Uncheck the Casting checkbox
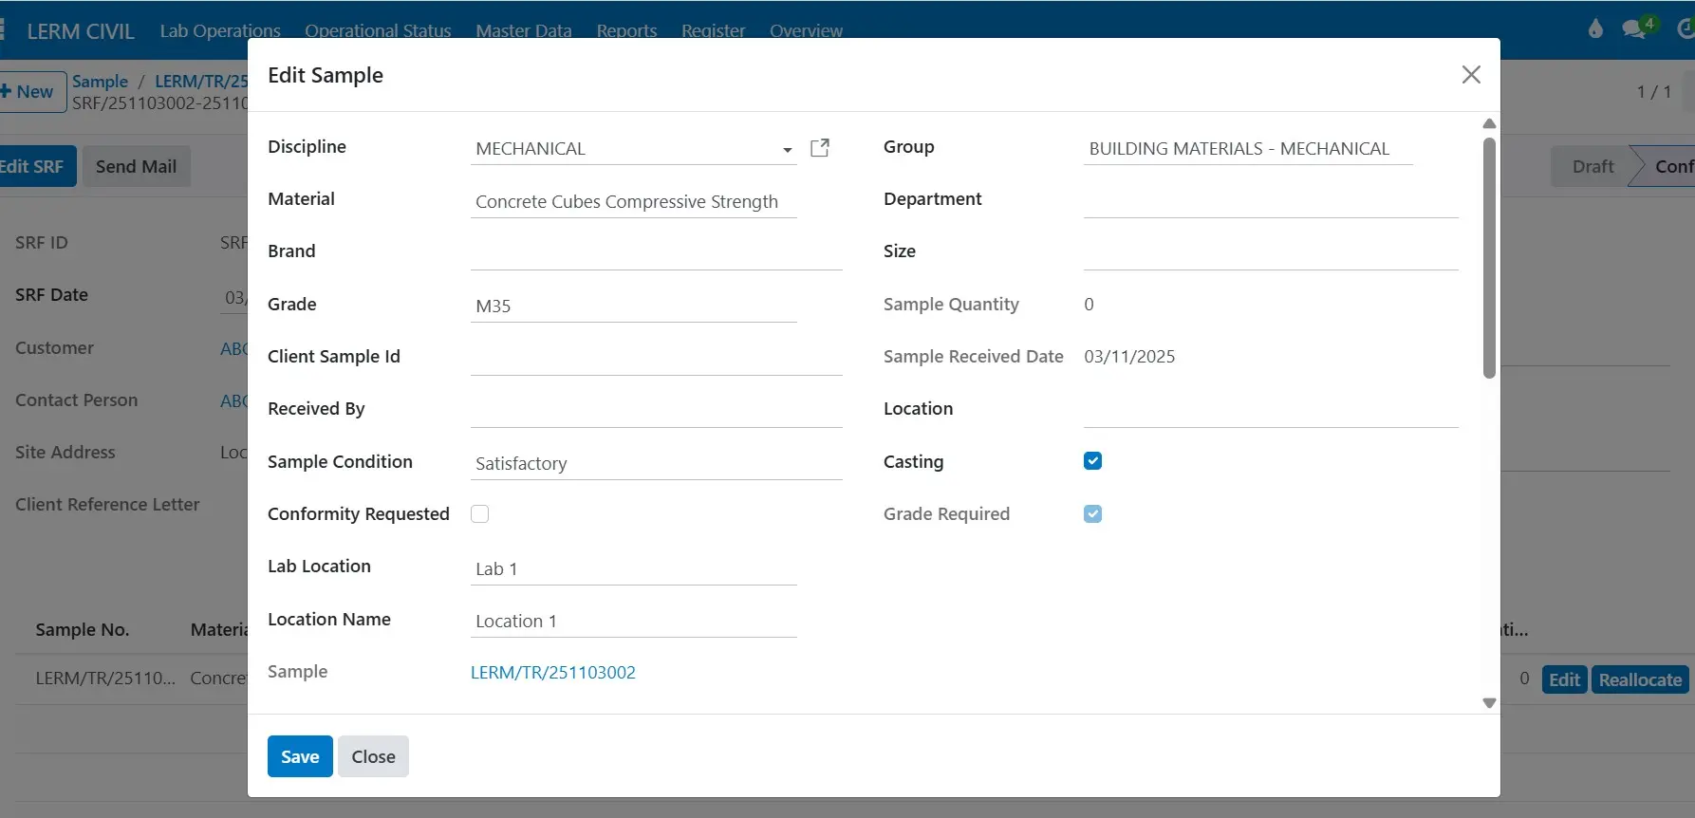The width and height of the screenshot is (1695, 818). tap(1092, 461)
